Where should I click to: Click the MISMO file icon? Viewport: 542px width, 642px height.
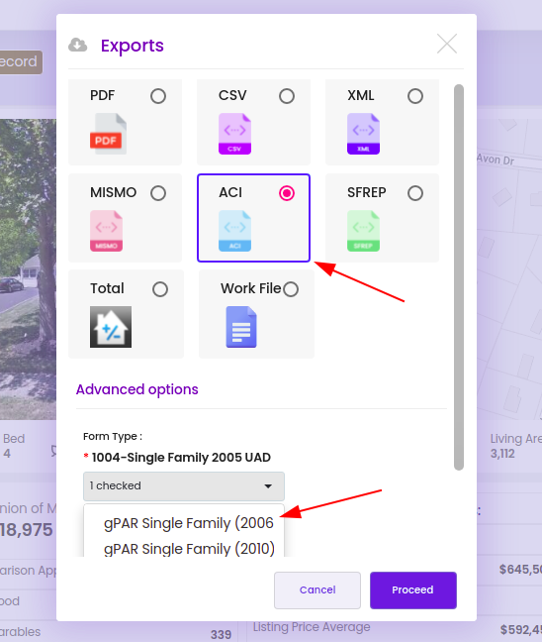coord(106,231)
